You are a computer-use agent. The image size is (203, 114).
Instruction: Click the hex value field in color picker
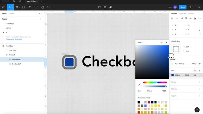pyautogui.click(x=149, y=91)
